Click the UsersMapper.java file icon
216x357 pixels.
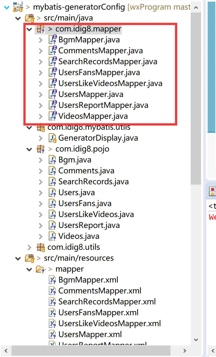(x=53, y=94)
